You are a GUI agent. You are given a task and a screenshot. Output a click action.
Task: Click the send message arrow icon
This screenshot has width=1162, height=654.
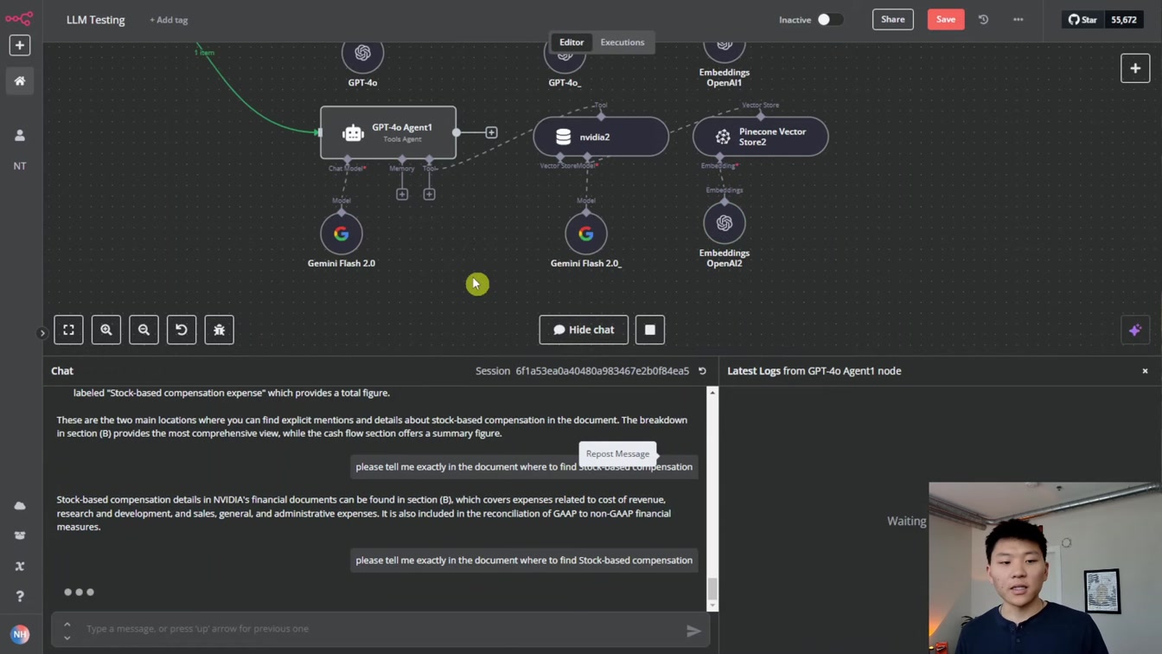pos(693,632)
